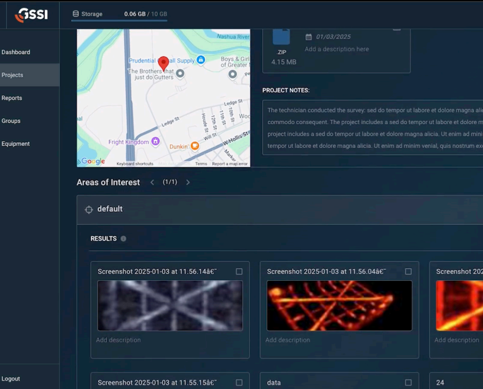Open the orange rebar grid scan thumbnail
The width and height of the screenshot is (483, 389).
pos(339,305)
